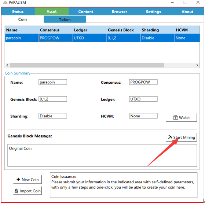
Task: Click the Genesis Block Message text area
Action: 102,155
